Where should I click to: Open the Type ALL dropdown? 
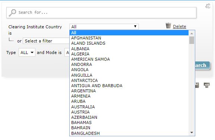[27, 52]
